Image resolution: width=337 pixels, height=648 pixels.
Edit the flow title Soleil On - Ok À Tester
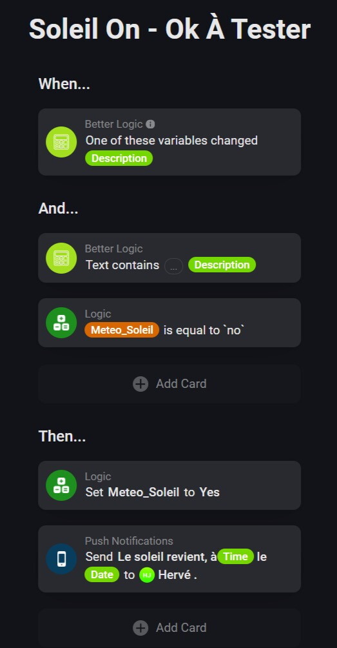pyautogui.click(x=169, y=29)
